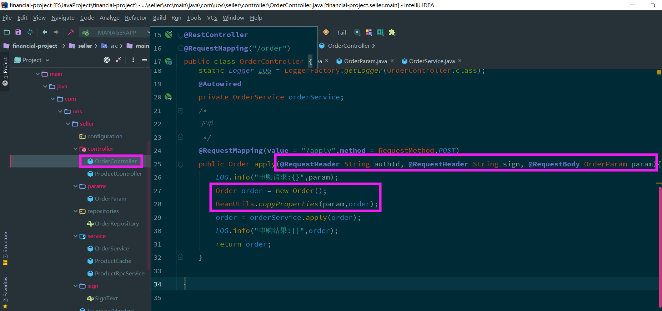The height and width of the screenshot is (311, 662).
Task: Click Spring class gutter icon on line 17
Action: coord(169,62)
